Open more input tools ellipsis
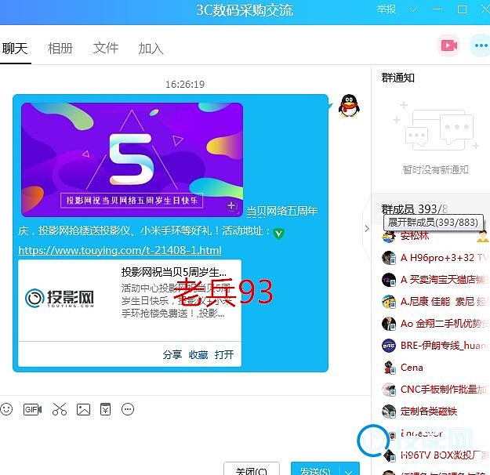The image size is (490, 475). tap(128, 409)
